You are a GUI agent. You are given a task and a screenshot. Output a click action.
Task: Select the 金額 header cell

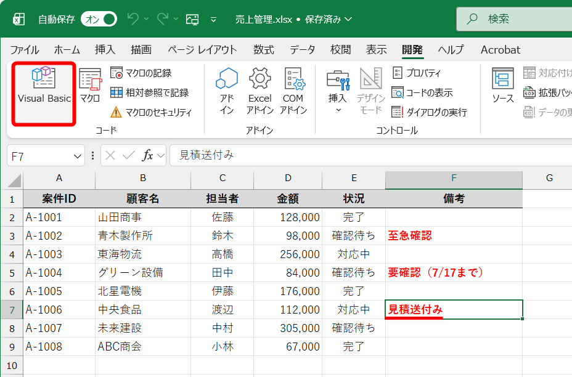[x=288, y=199]
